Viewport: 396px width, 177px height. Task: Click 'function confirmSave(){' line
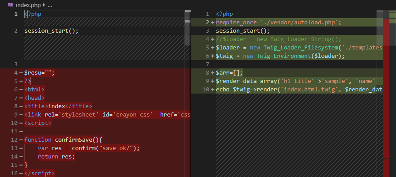click(x=63, y=139)
